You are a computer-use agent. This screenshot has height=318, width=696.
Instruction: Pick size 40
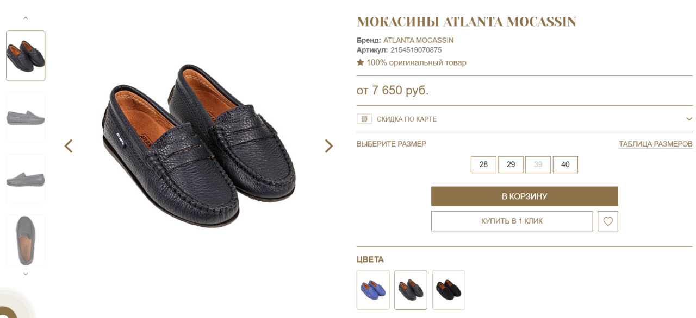[x=565, y=164]
